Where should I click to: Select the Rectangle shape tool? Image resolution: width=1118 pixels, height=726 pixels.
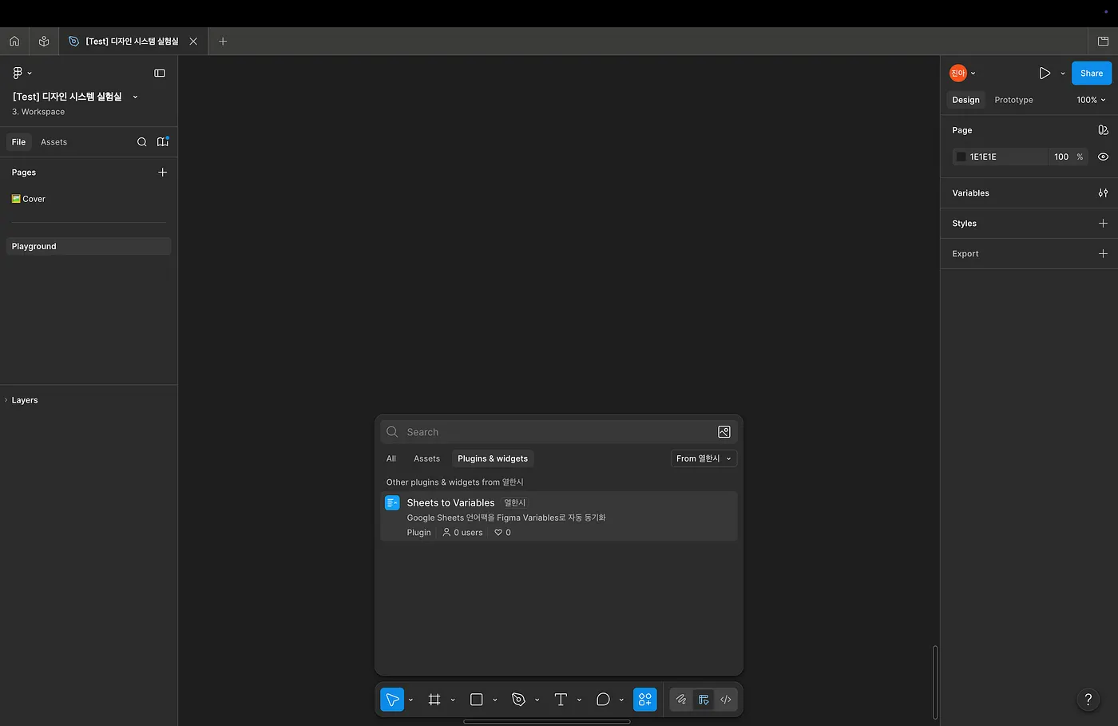(x=477, y=700)
